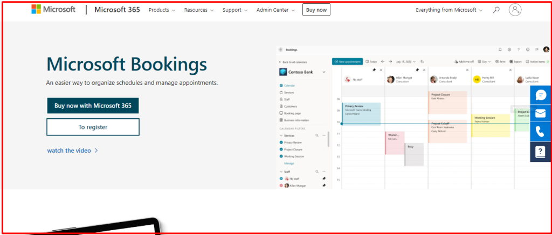Screen dimensions: 552x235
Task: Click the Buy now header button
Action: (316, 10)
